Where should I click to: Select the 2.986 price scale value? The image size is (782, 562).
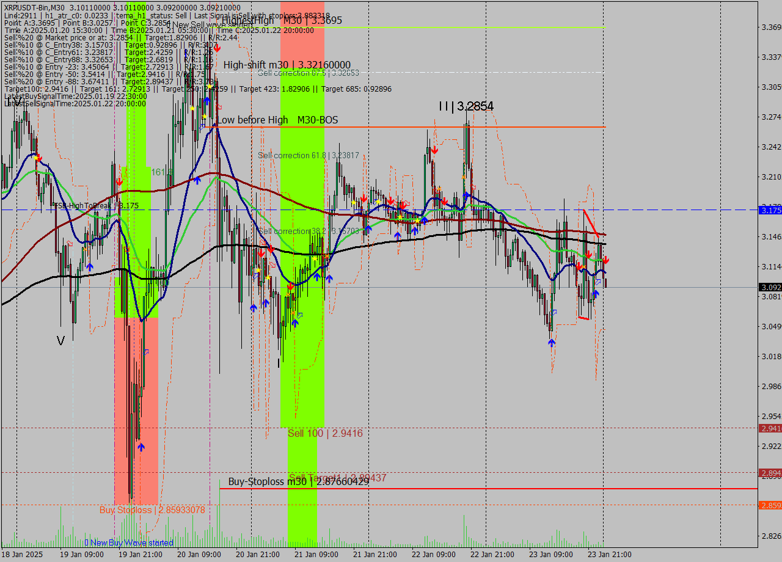[x=771, y=387]
